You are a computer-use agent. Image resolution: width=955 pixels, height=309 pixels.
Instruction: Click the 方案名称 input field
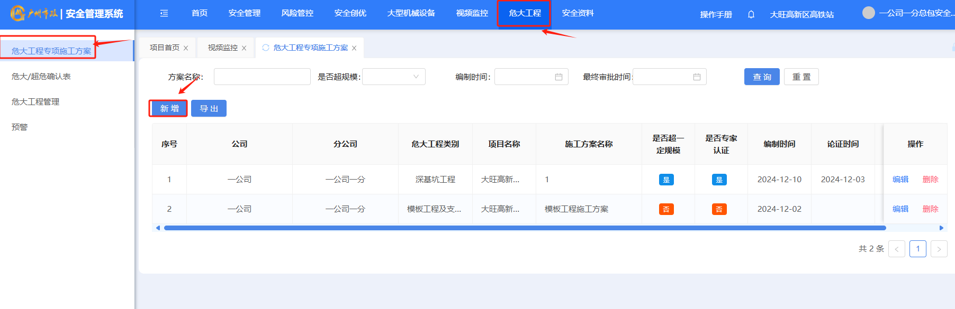[x=262, y=77]
